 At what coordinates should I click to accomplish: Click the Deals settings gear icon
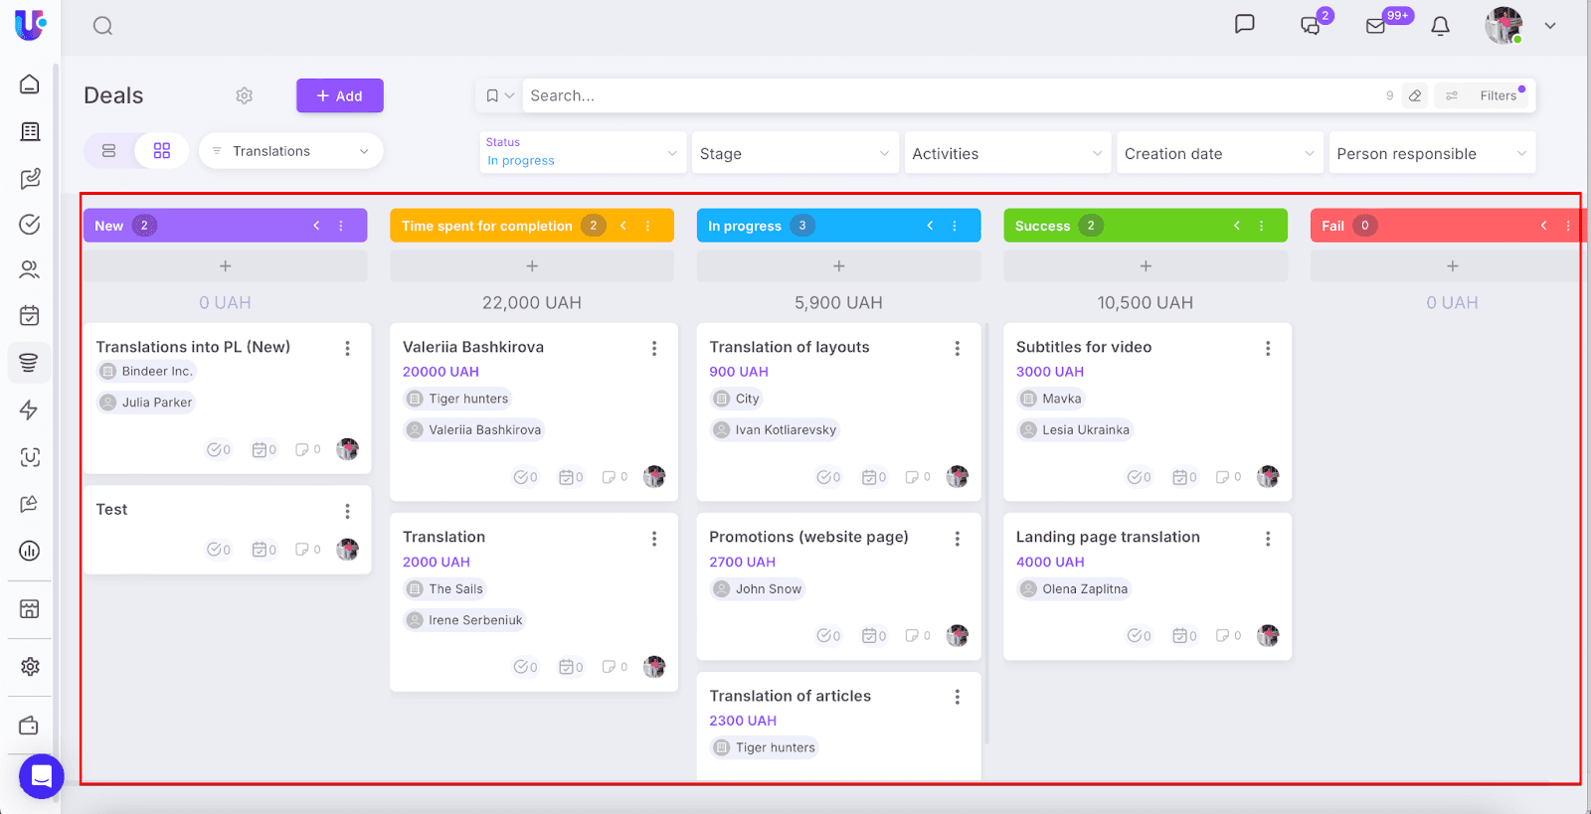(x=245, y=95)
